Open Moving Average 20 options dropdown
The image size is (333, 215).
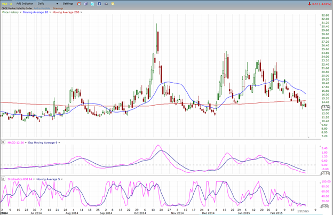[x=50, y=11]
